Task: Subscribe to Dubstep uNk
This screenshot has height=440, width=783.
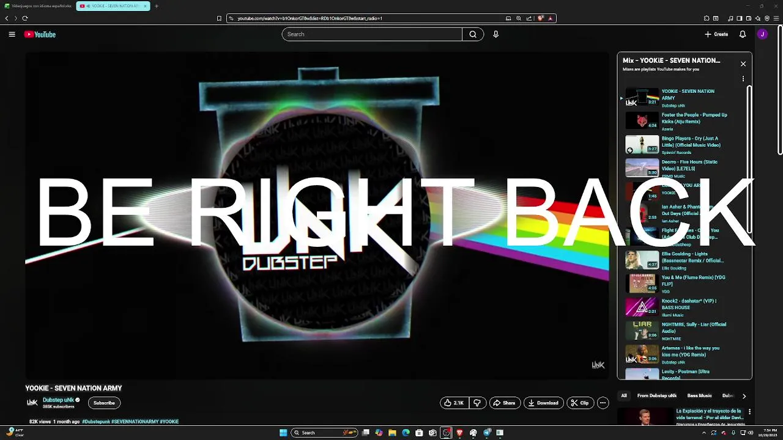Action: pyautogui.click(x=104, y=403)
